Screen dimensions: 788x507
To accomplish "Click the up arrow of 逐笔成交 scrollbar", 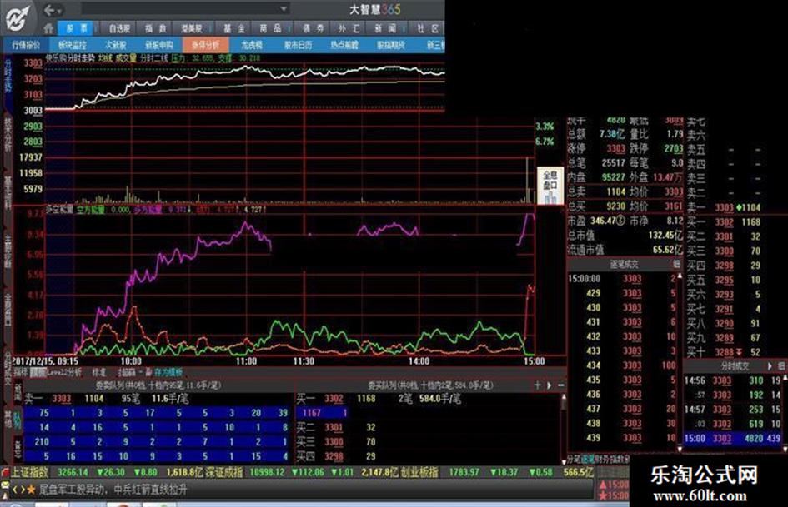I will click(x=680, y=276).
